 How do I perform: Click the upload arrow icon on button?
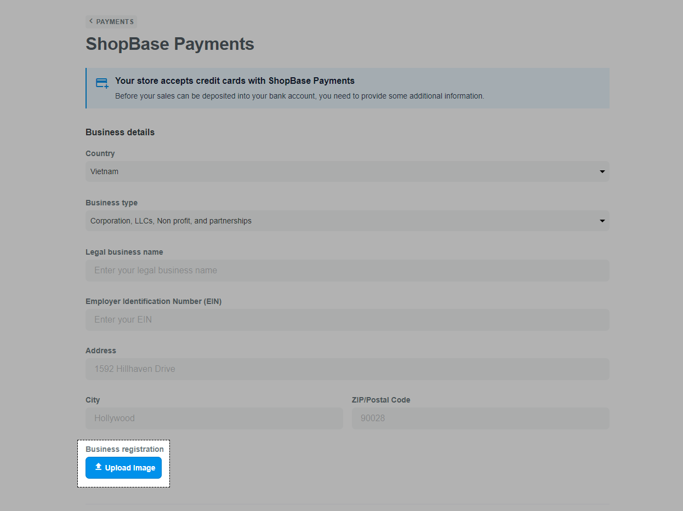[x=99, y=467]
